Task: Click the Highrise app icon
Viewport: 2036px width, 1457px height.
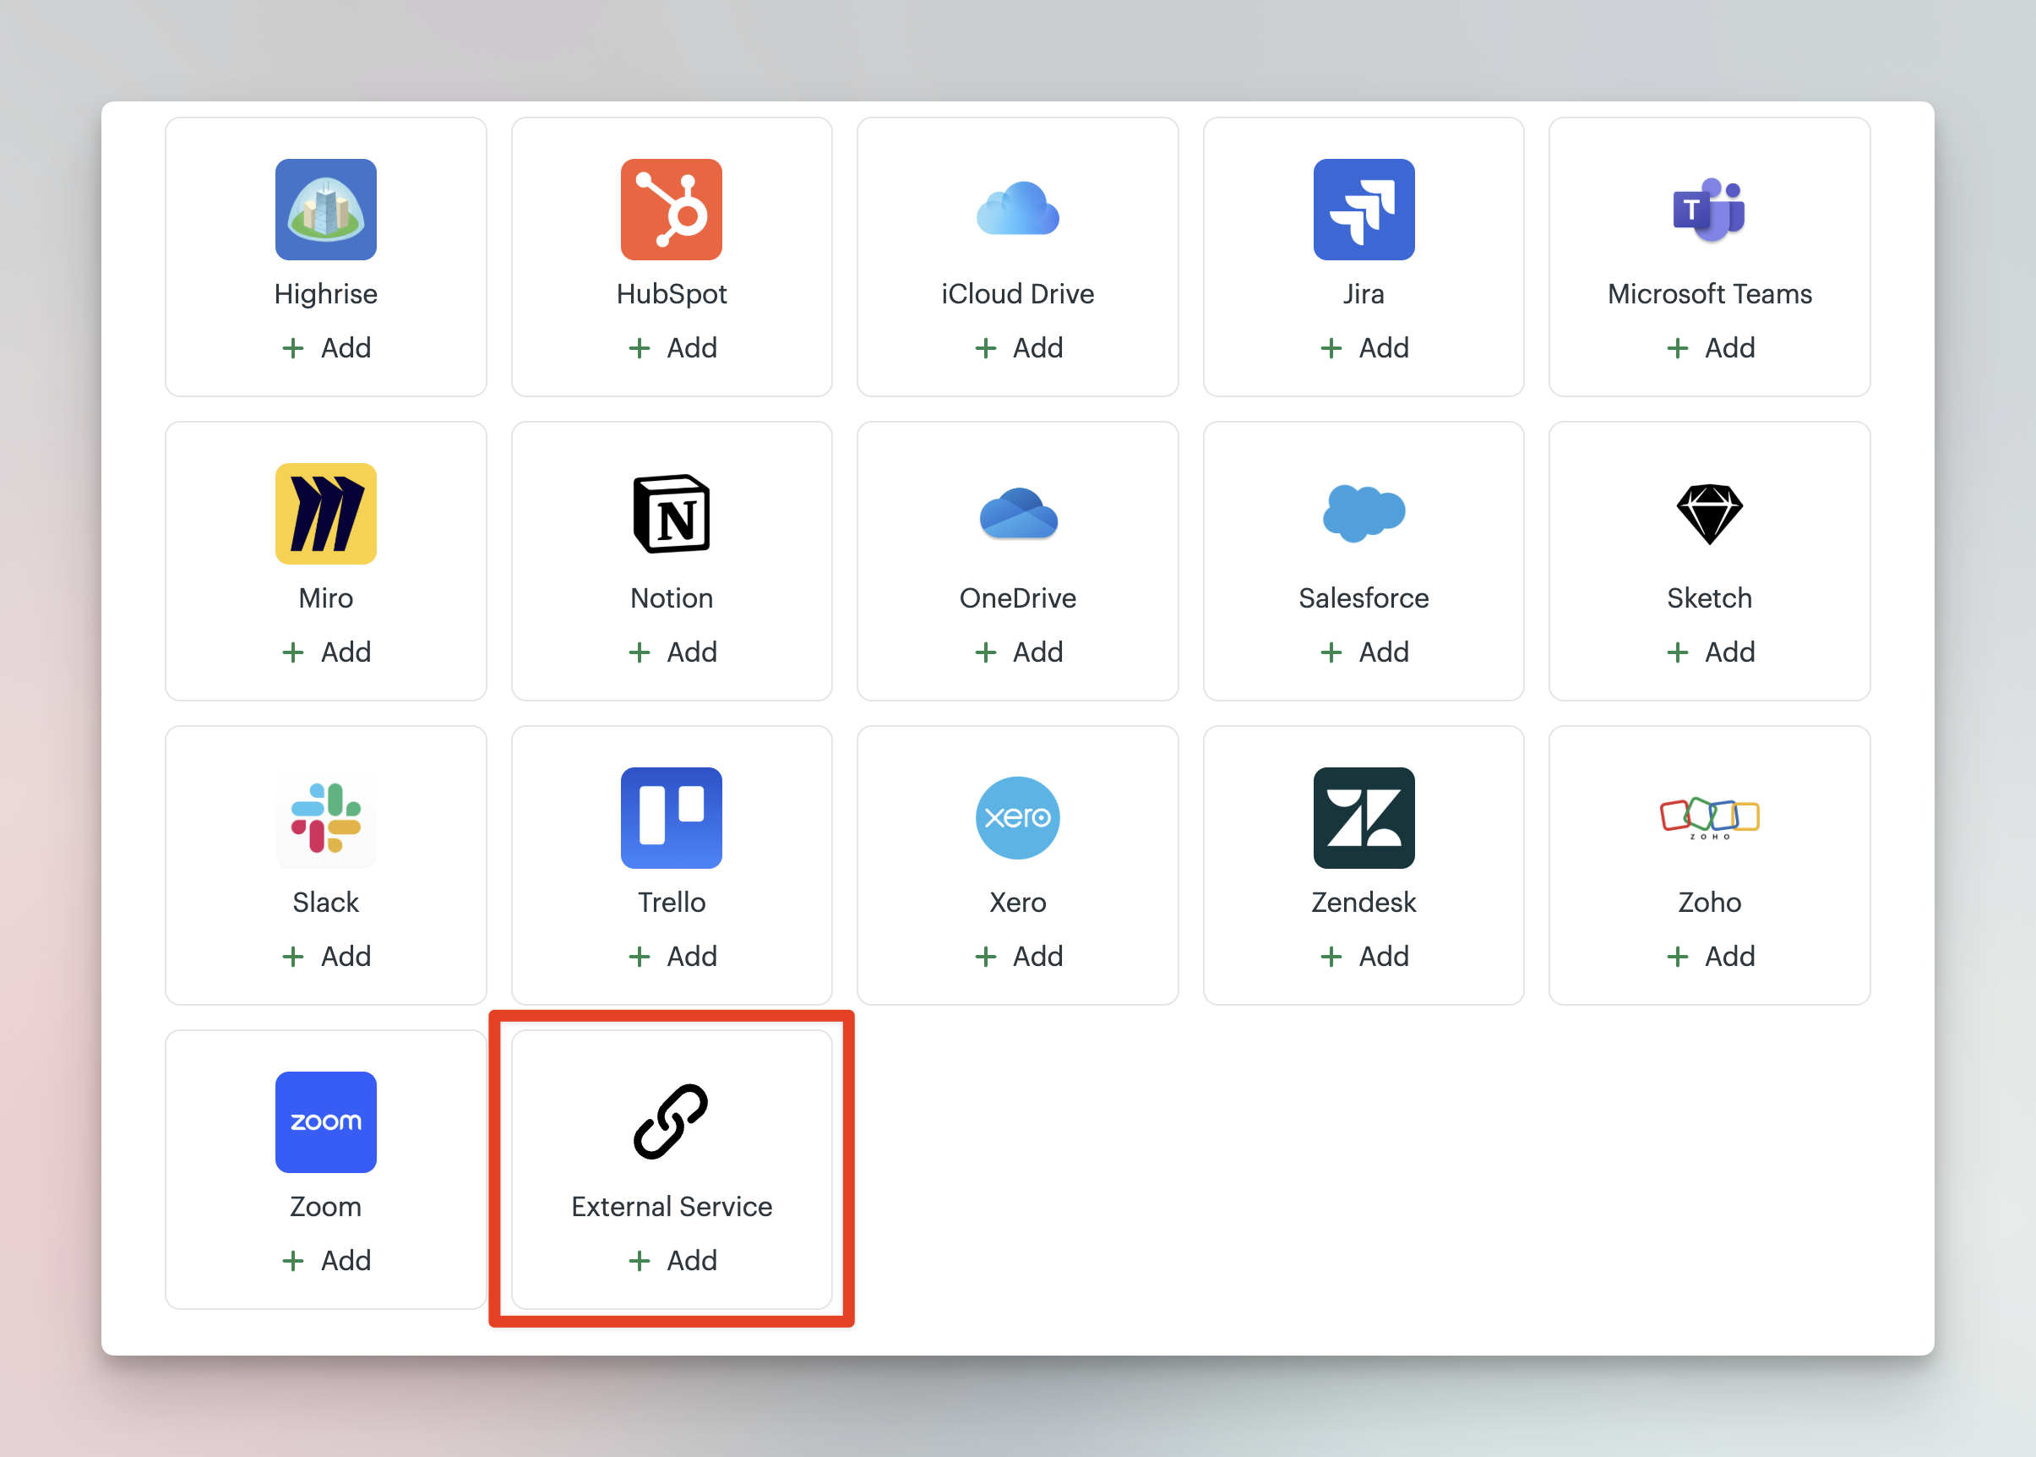Action: pyautogui.click(x=325, y=209)
